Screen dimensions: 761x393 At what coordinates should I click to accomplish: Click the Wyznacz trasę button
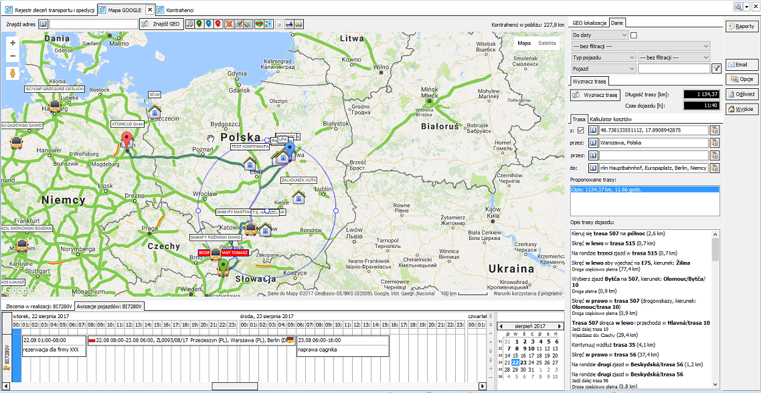click(596, 95)
